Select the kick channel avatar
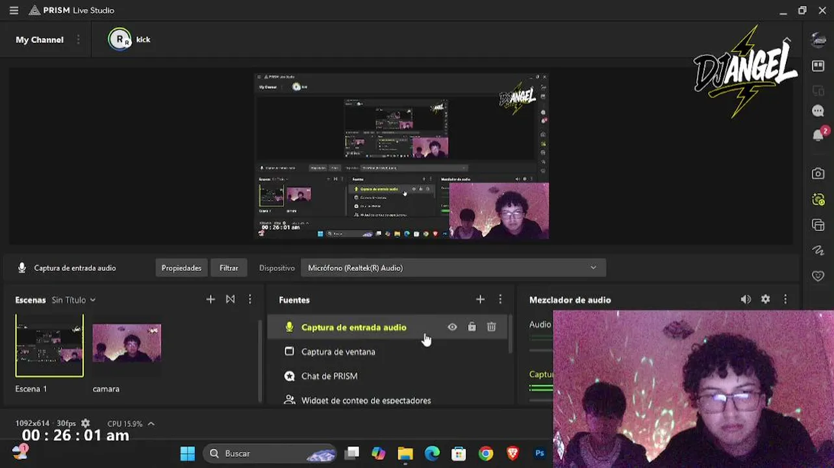This screenshot has width=834, height=468. tap(120, 40)
